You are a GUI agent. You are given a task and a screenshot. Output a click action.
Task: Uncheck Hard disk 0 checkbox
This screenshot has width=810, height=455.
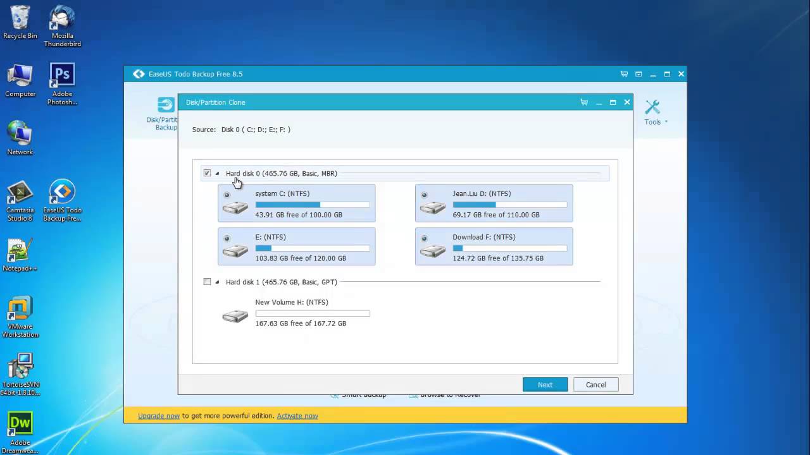click(207, 173)
